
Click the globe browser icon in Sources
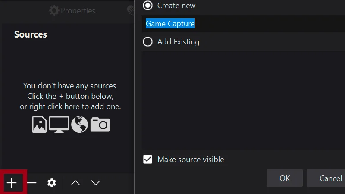click(x=79, y=125)
